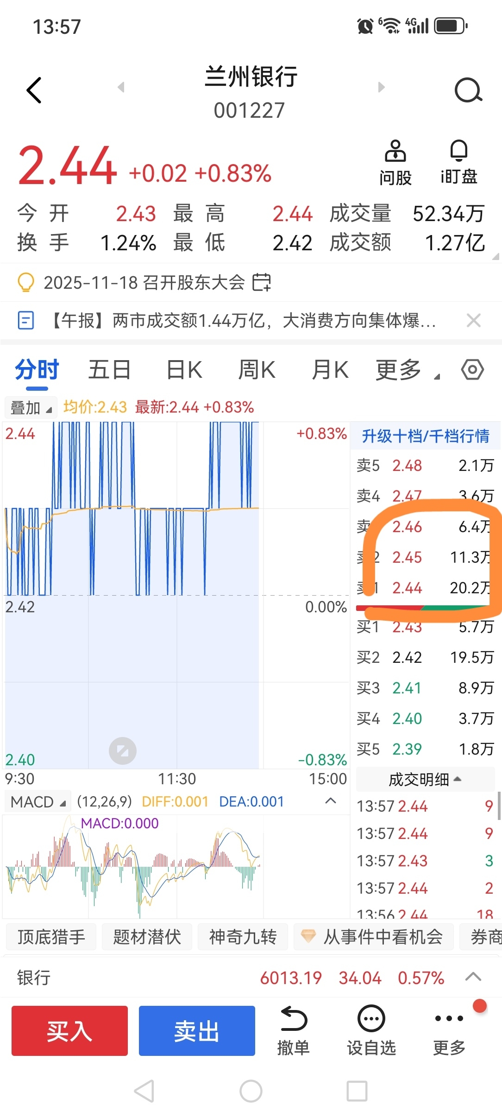
Task: Open 从事件中看机会 chip
Action: (374, 937)
